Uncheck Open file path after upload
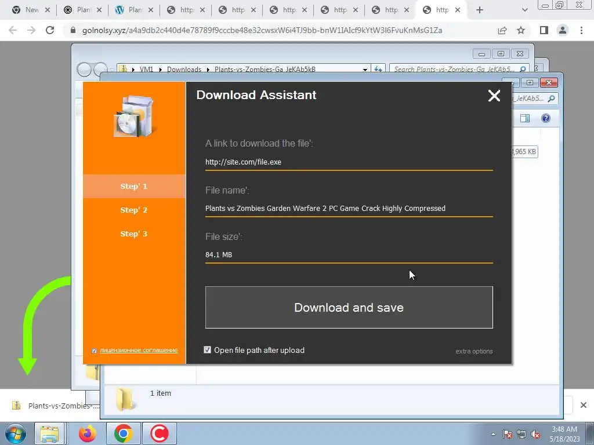Screen dimensions: 594x445 [x=207, y=349]
